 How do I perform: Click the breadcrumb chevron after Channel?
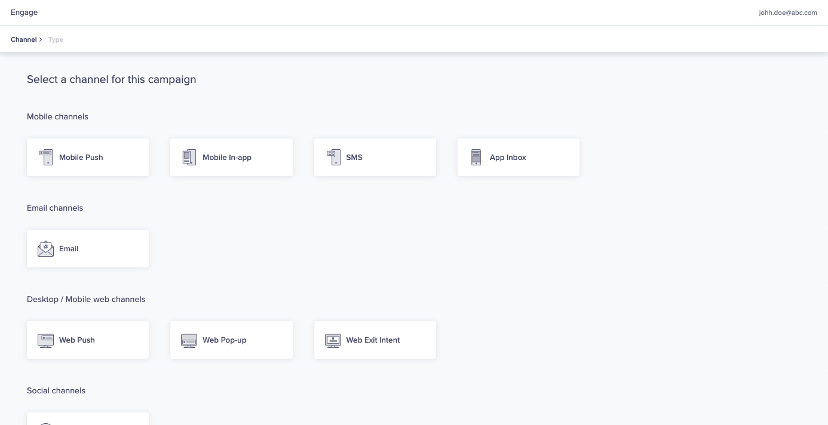[x=41, y=39]
